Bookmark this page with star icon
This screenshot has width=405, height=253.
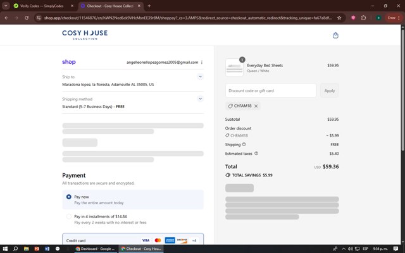(x=339, y=18)
